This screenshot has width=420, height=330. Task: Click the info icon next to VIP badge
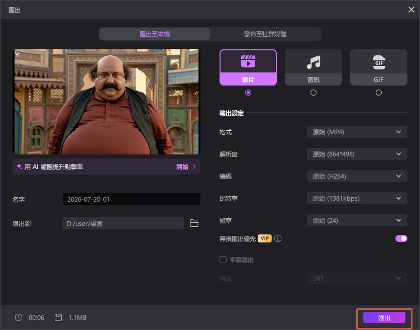coord(278,238)
